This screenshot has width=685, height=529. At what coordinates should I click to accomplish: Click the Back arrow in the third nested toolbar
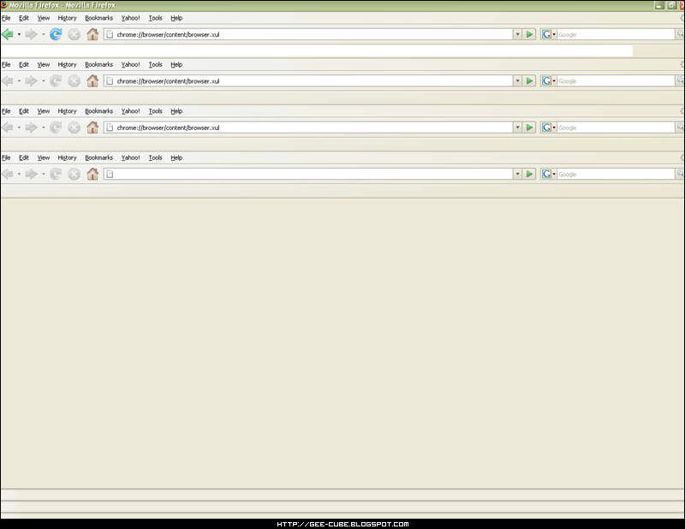click(8, 128)
